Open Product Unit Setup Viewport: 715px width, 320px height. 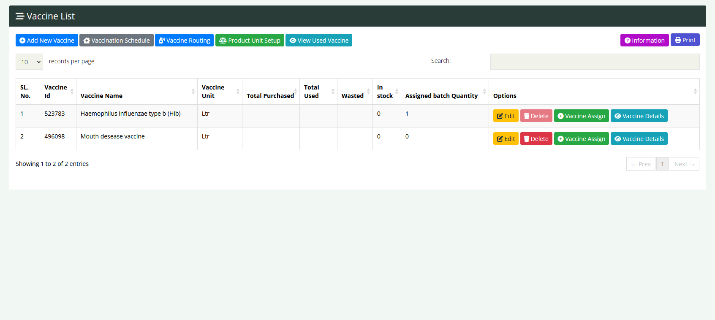pos(250,41)
